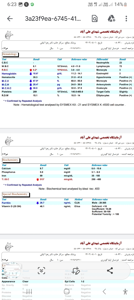Tap the battery 14% indicator in status bar
The width and height of the screenshot is (134, 300).
pos(121,4)
